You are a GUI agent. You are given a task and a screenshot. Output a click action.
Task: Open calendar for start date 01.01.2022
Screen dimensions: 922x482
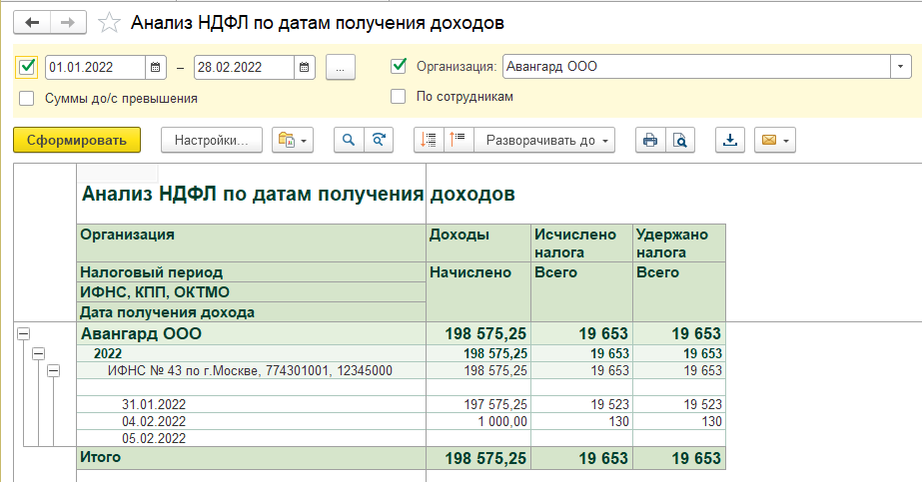click(156, 68)
